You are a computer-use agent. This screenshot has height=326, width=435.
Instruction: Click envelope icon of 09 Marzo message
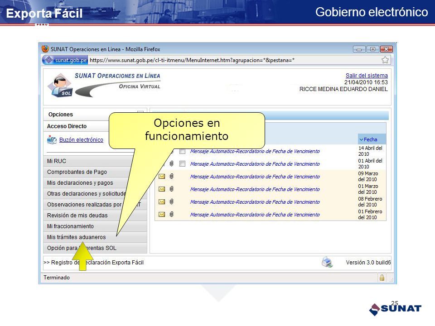pos(162,176)
